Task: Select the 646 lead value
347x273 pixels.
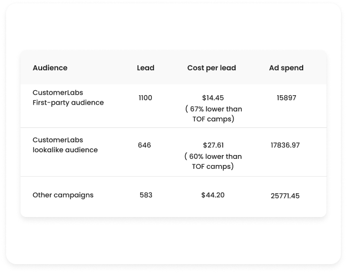Action: click(x=145, y=145)
